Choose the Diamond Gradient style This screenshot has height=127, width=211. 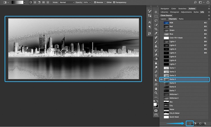click(x=48, y=3)
